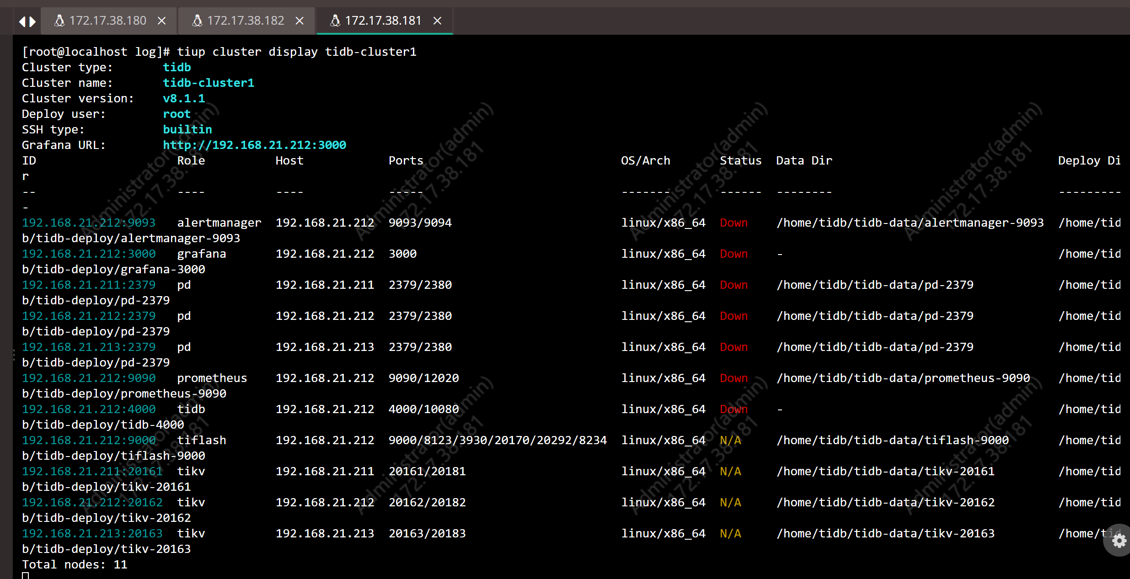
Task: Click the Deploy user value root
Action: pyautogui.click(x=177, y=114)
